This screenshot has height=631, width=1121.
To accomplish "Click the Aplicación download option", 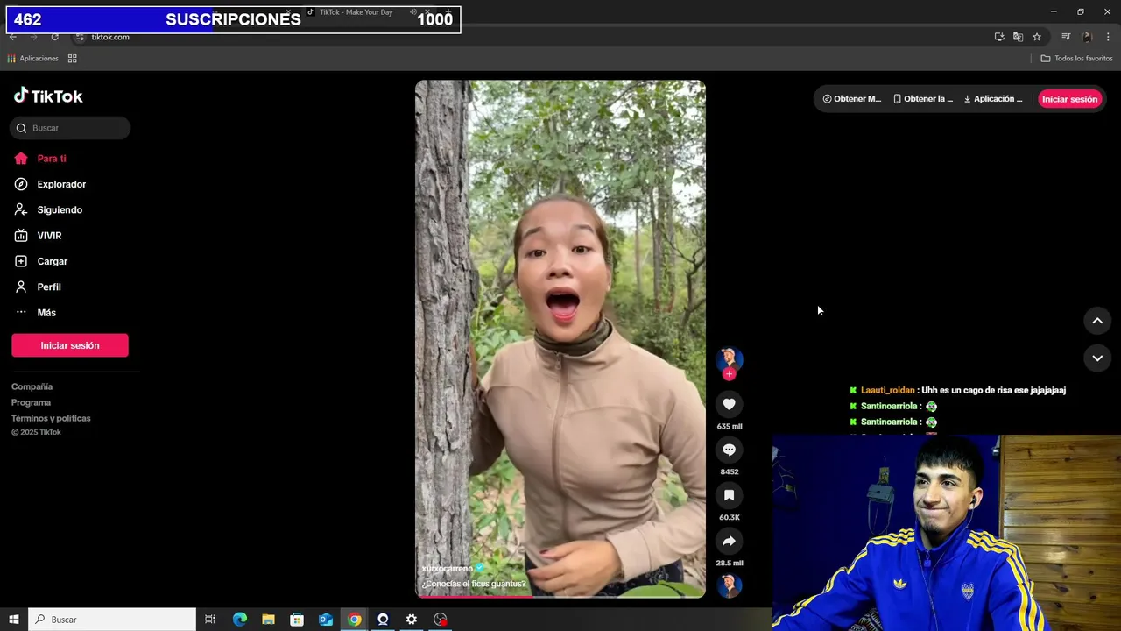I will pyautogui.click(x=993, y=99).
